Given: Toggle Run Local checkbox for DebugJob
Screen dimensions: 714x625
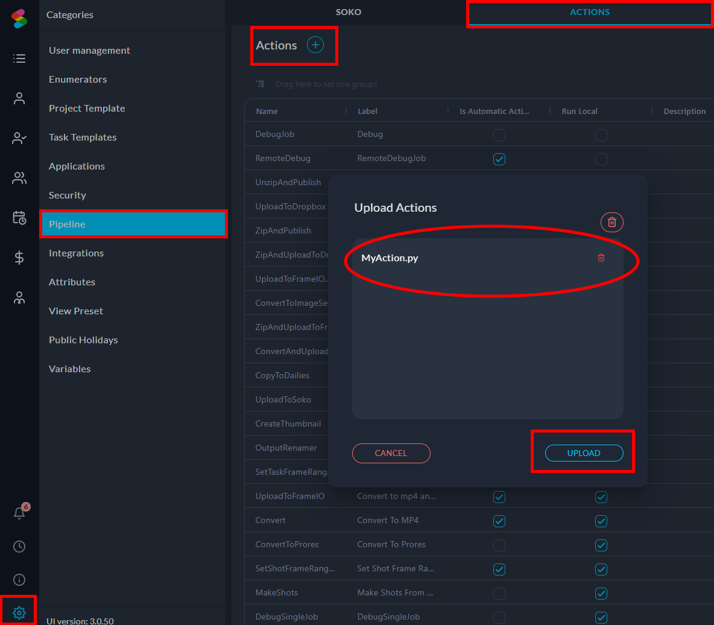Looking at the screenshot, I should 601,135.
